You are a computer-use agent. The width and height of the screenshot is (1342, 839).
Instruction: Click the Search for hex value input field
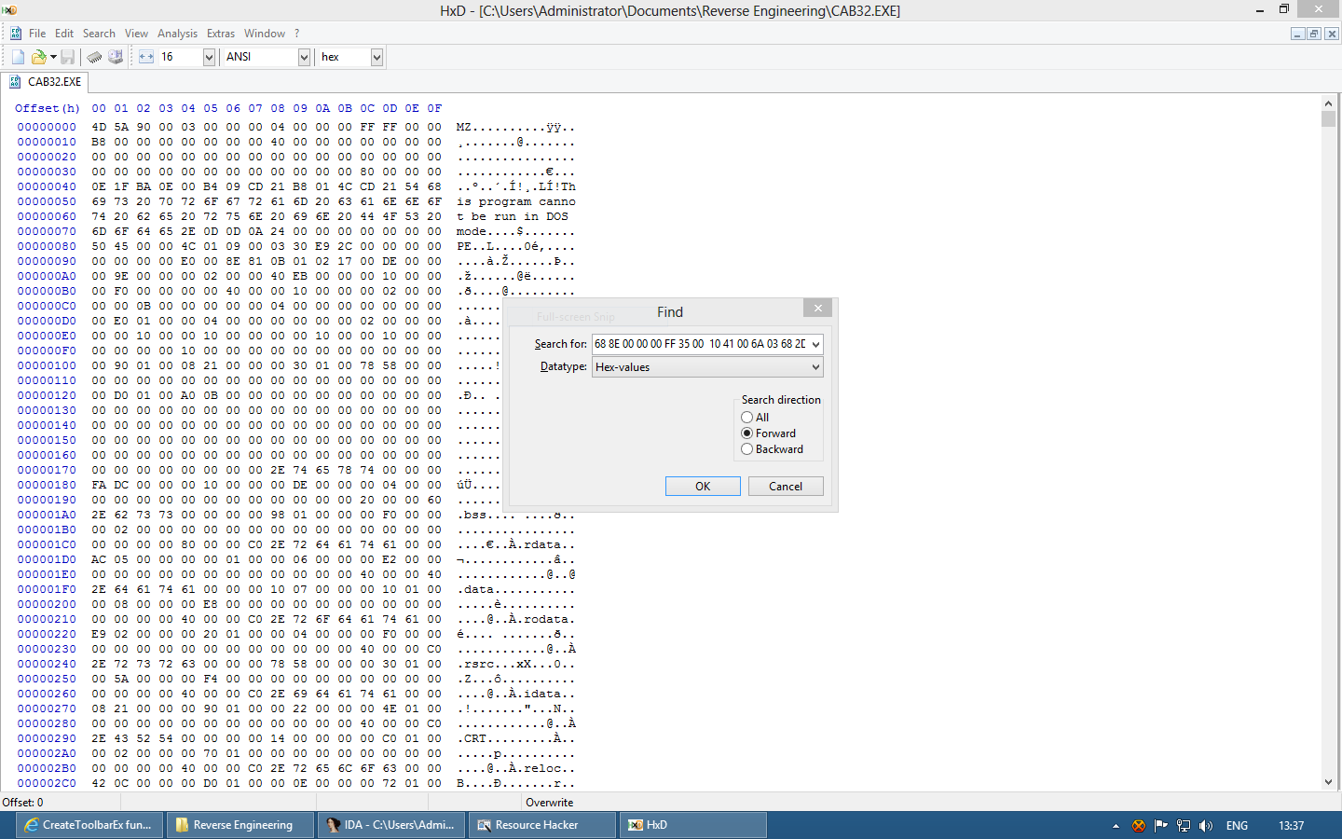click(x=700, y=344)
